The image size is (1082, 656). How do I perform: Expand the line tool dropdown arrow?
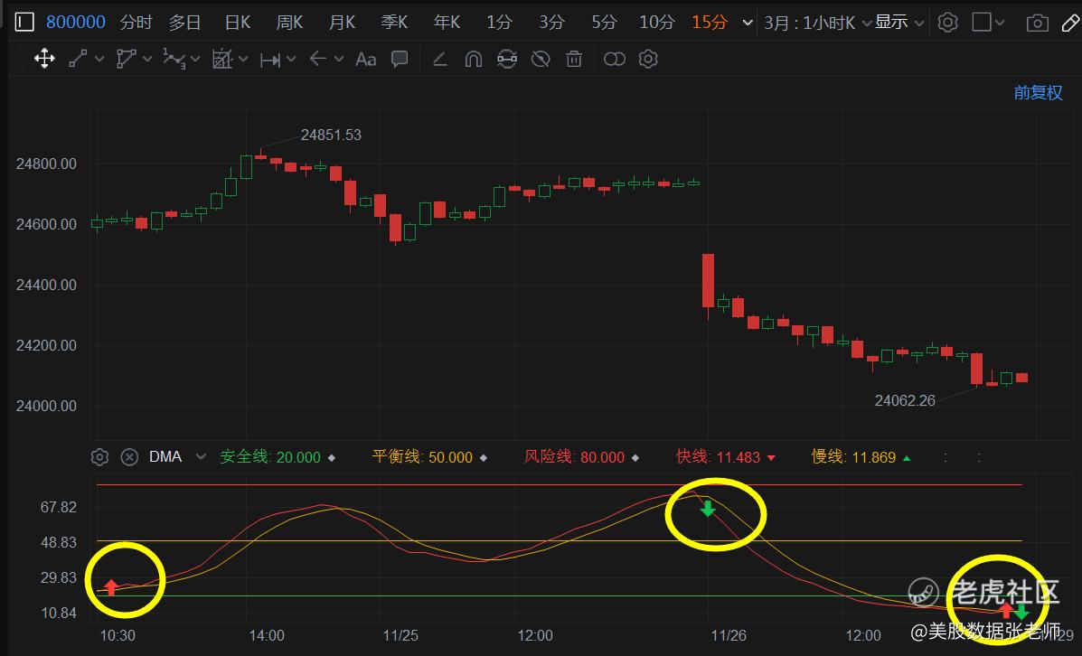99,60
